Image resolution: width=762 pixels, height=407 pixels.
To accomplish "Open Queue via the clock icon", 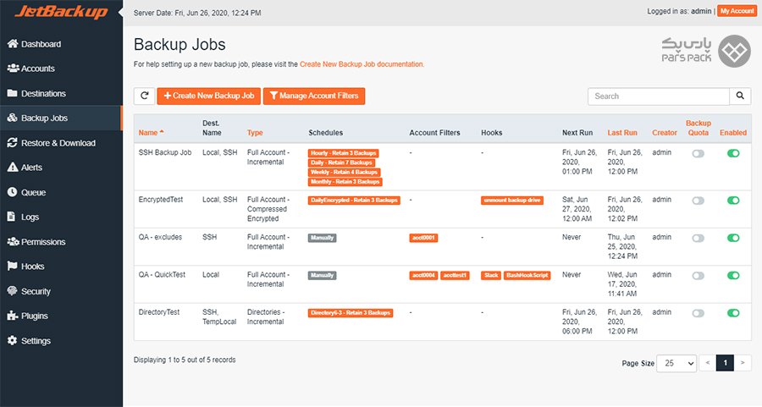I will tap(12, 192).
